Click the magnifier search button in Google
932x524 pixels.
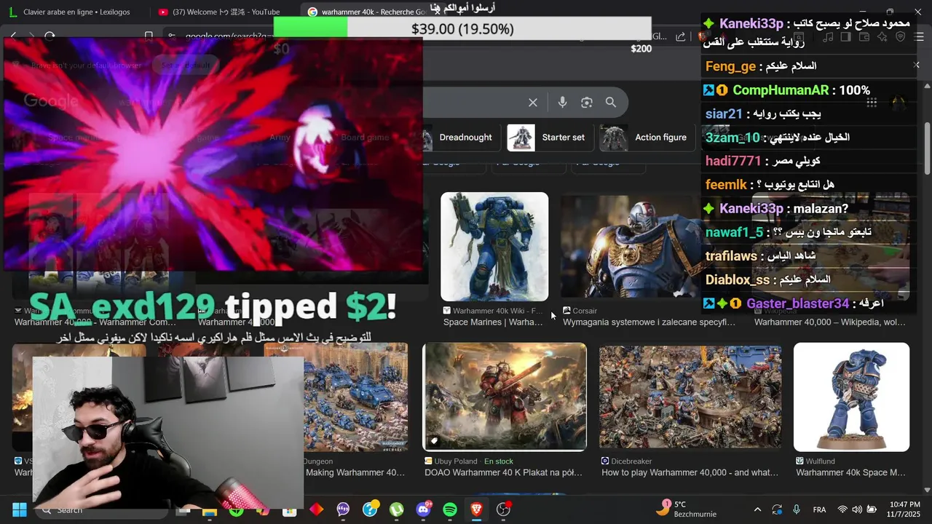coord(611,103)
